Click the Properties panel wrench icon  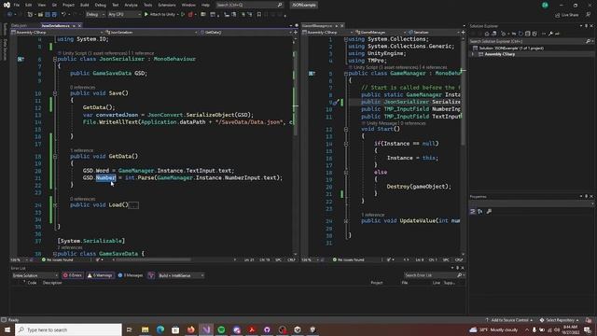pyautogui.click(x=489, y=212)
